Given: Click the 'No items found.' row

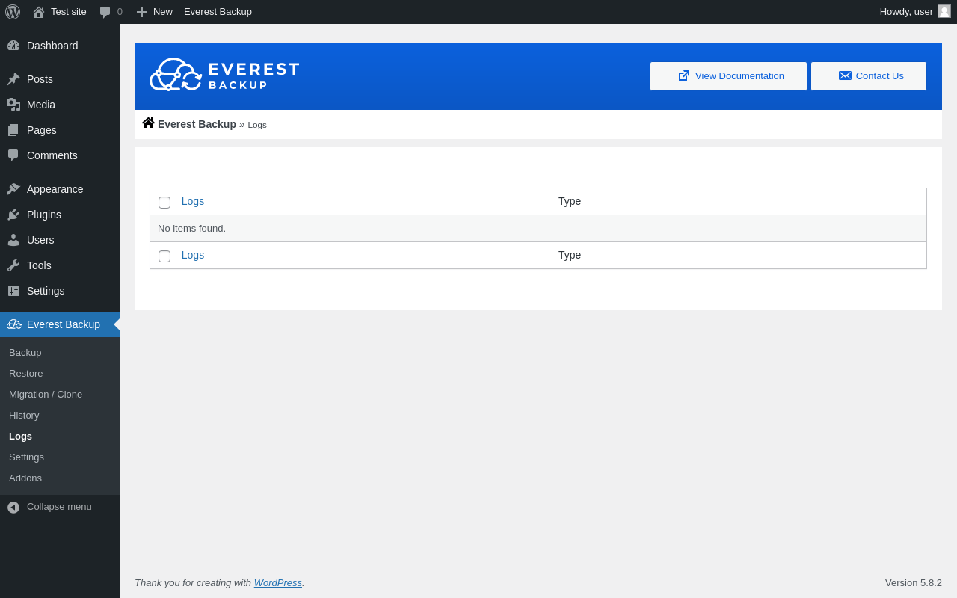Looking at the screenshot, I should click(x=538, y=229).
